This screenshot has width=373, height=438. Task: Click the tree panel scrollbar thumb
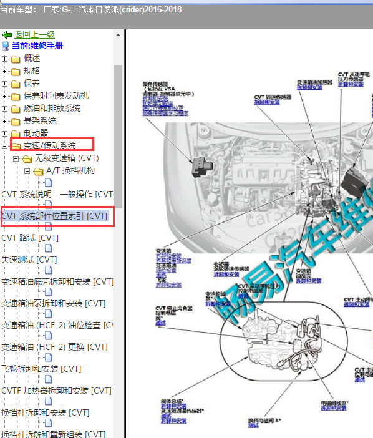118,136
